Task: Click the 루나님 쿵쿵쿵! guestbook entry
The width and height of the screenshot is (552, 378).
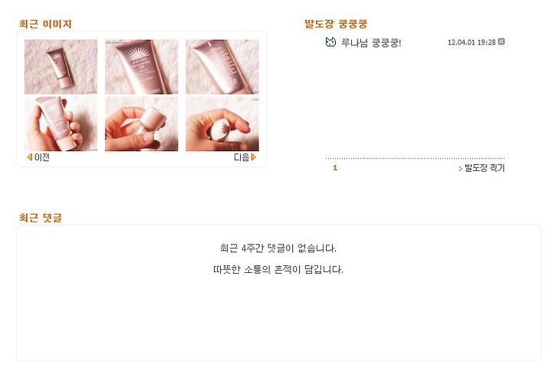Action: [371, 43]
